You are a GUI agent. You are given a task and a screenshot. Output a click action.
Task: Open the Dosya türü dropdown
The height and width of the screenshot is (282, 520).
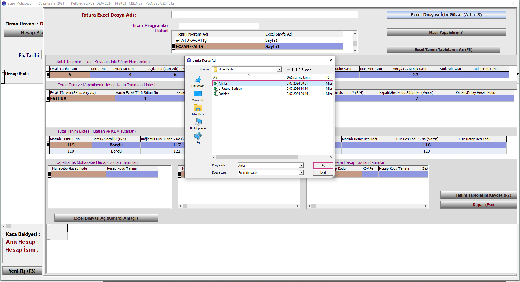[x=301, y=173]
